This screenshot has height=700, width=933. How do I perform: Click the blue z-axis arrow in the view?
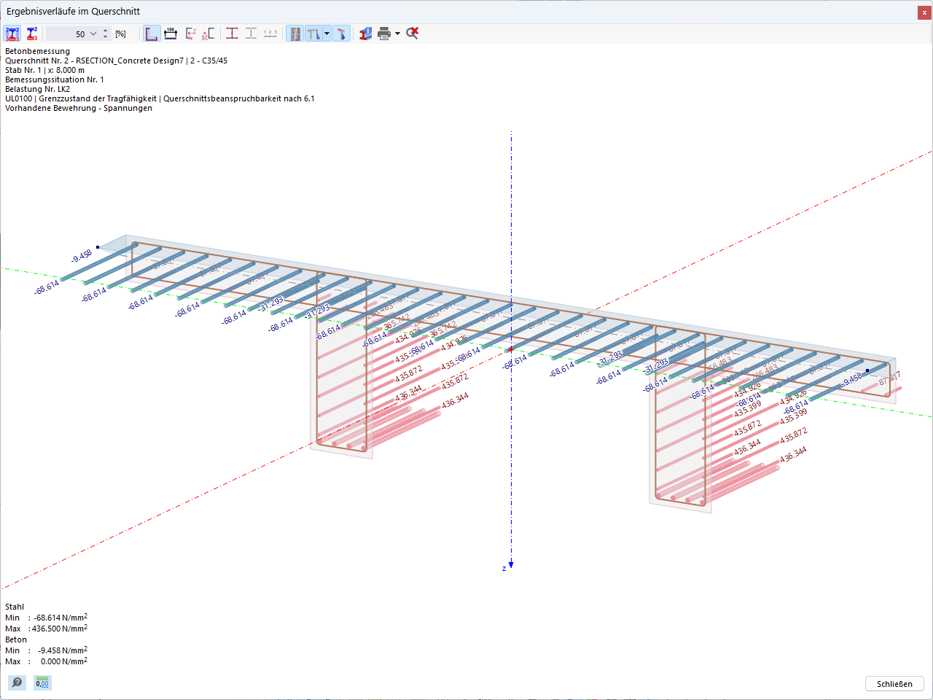[510, 565]
